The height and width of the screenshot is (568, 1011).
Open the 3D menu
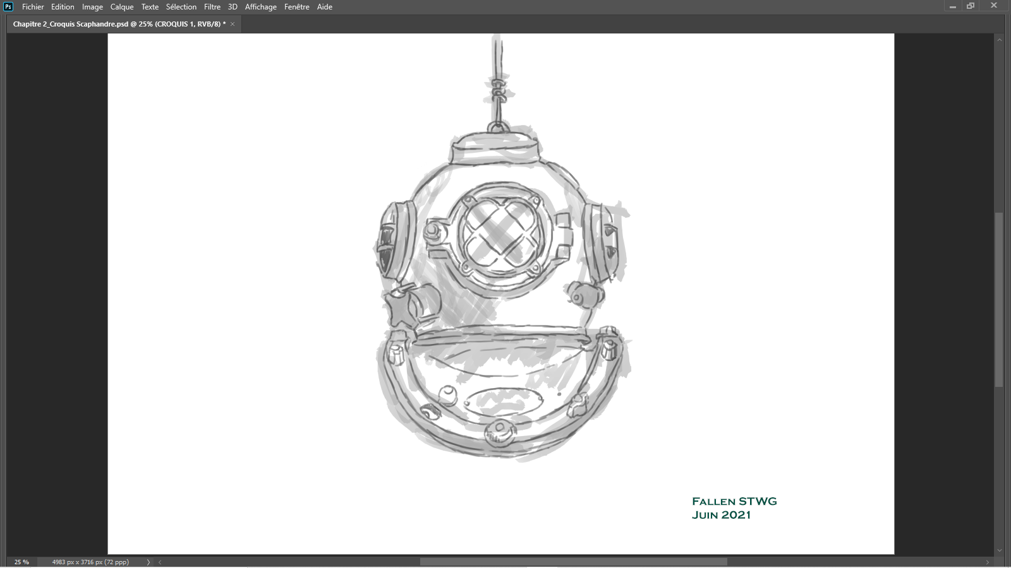click(x=233, y=7)
